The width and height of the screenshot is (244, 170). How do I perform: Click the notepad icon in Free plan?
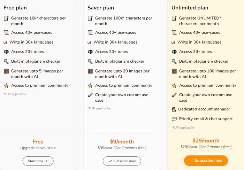pyautogui.click(x=6, y=18)
